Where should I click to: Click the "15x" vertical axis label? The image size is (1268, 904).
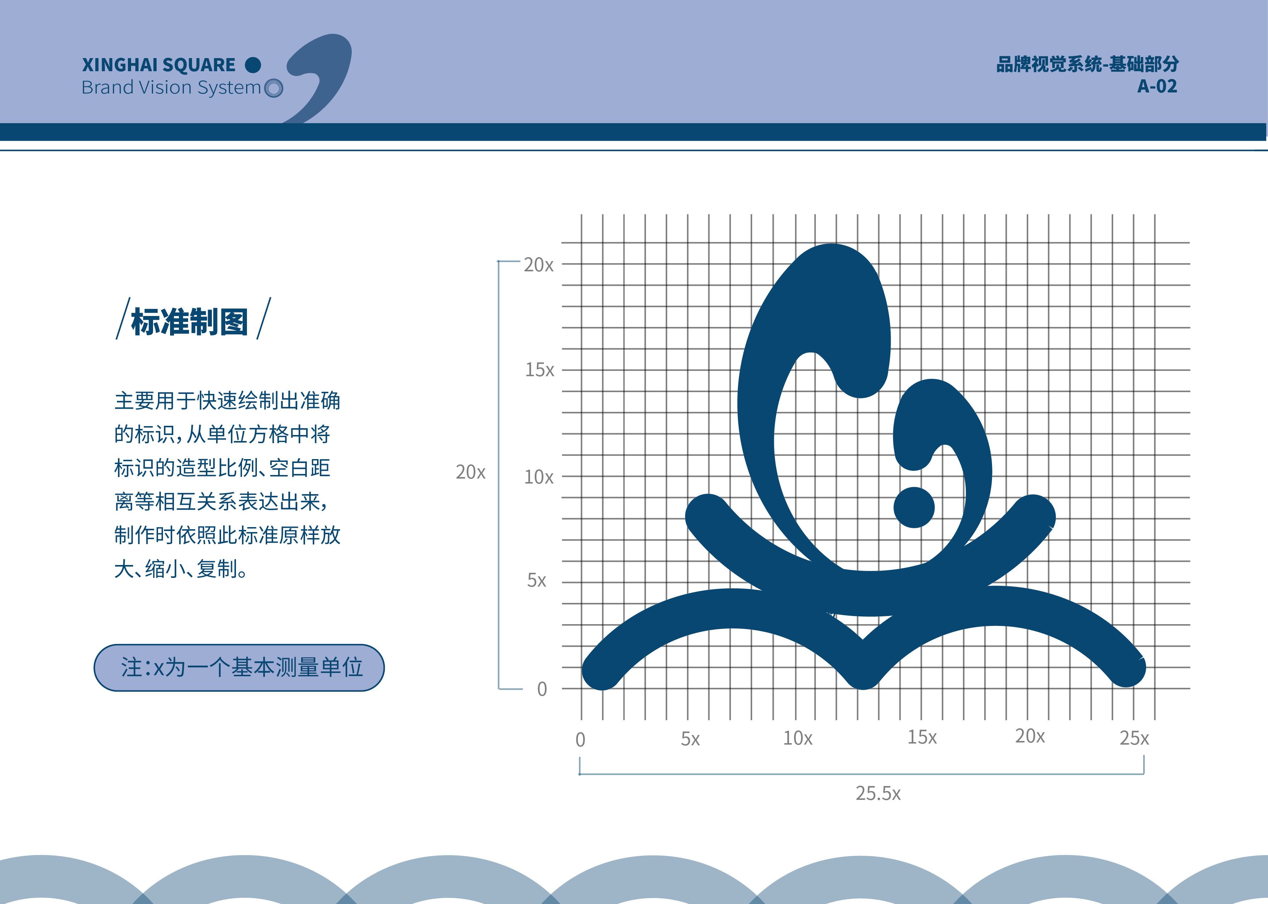(x=539, y=369)
